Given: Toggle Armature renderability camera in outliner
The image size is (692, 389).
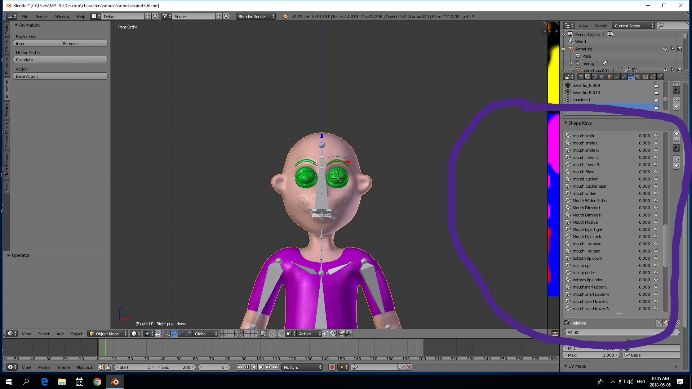Looking at the screenshot, I should pos(679,49).
